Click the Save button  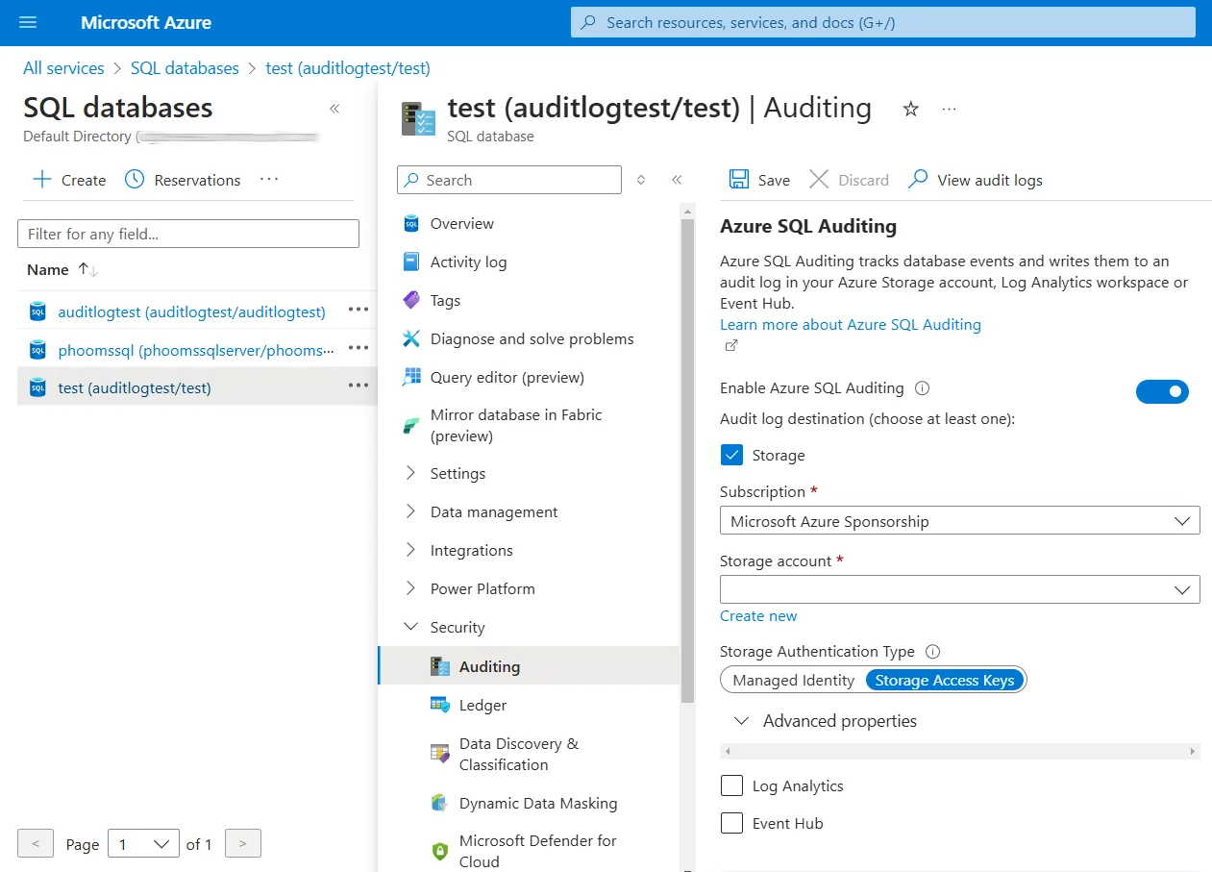[758, 180]
